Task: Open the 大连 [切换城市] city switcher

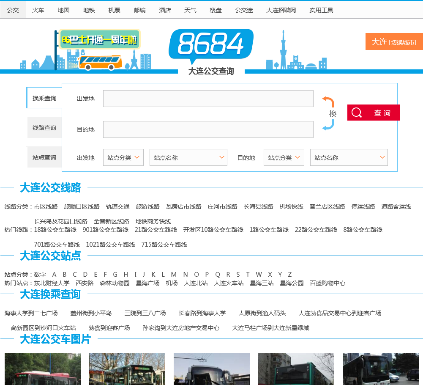Action: click(394, 41)
